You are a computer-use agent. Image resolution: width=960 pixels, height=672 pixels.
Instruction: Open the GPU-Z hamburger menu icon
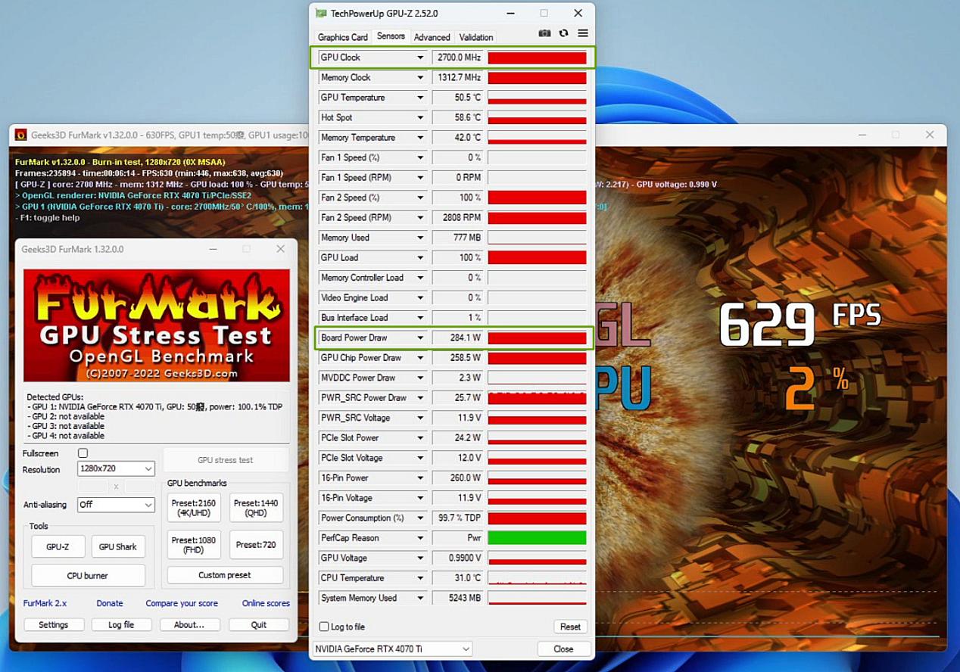coord(583,33)
